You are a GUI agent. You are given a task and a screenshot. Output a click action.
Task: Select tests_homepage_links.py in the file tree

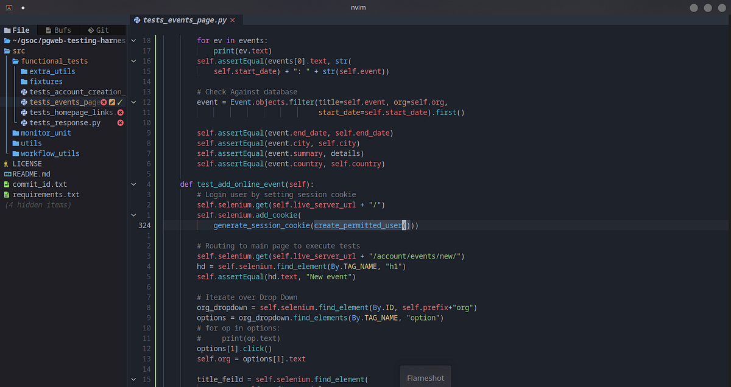click(x=69, y=113)
